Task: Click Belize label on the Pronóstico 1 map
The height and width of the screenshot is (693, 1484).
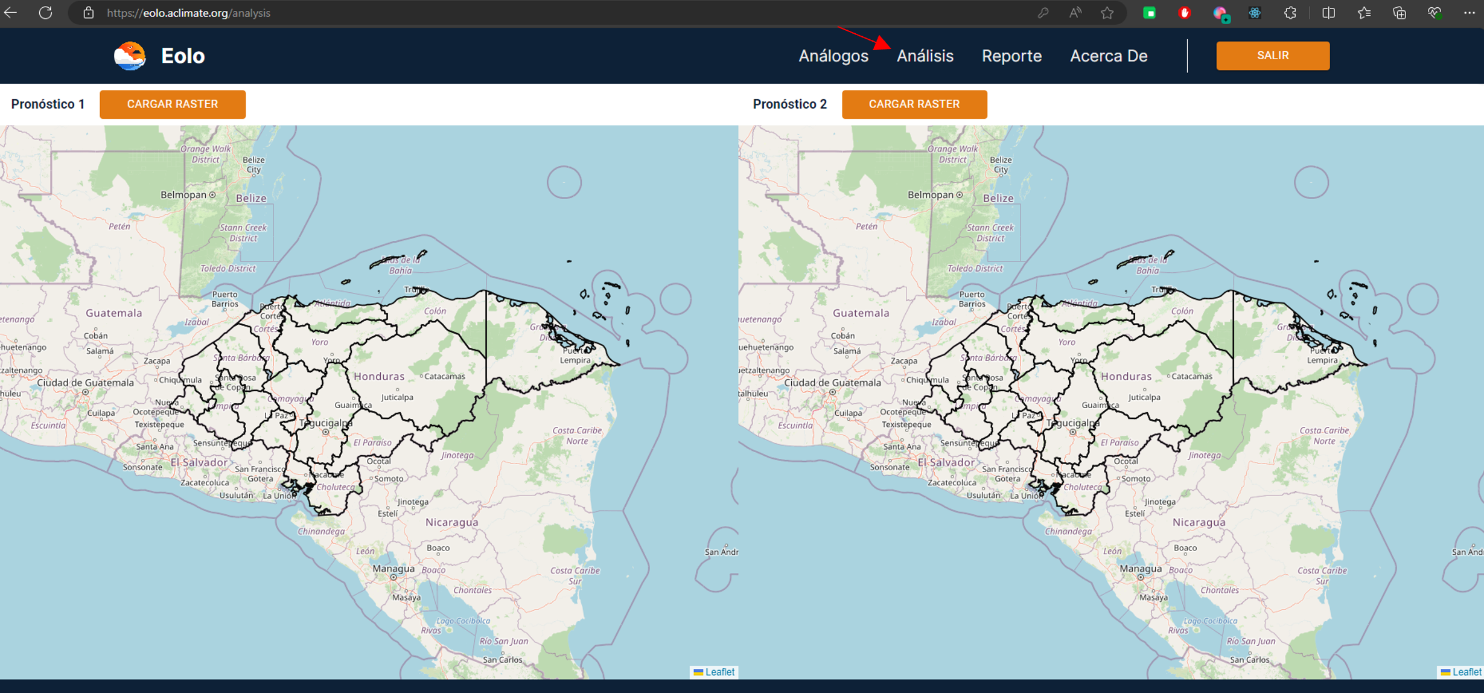Action: pos(251,198)
